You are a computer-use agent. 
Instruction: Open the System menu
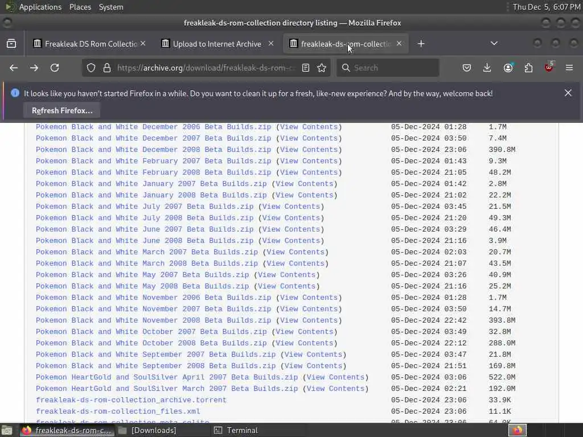click(x=111, y=7)
